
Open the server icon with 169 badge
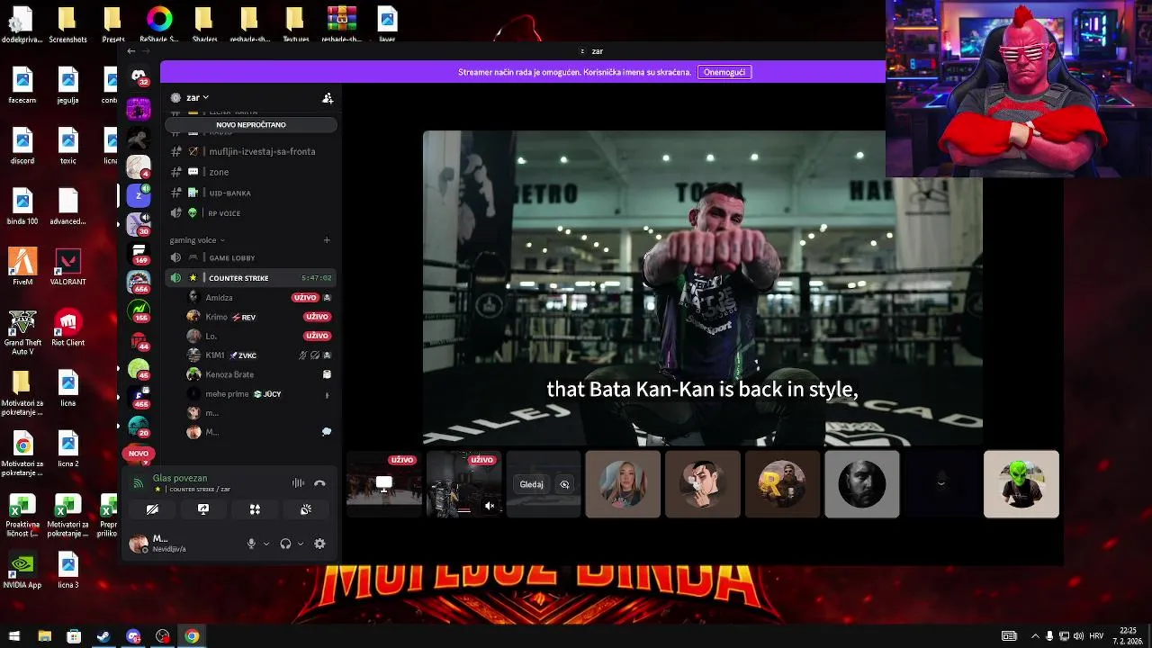[x=139, y=253]
